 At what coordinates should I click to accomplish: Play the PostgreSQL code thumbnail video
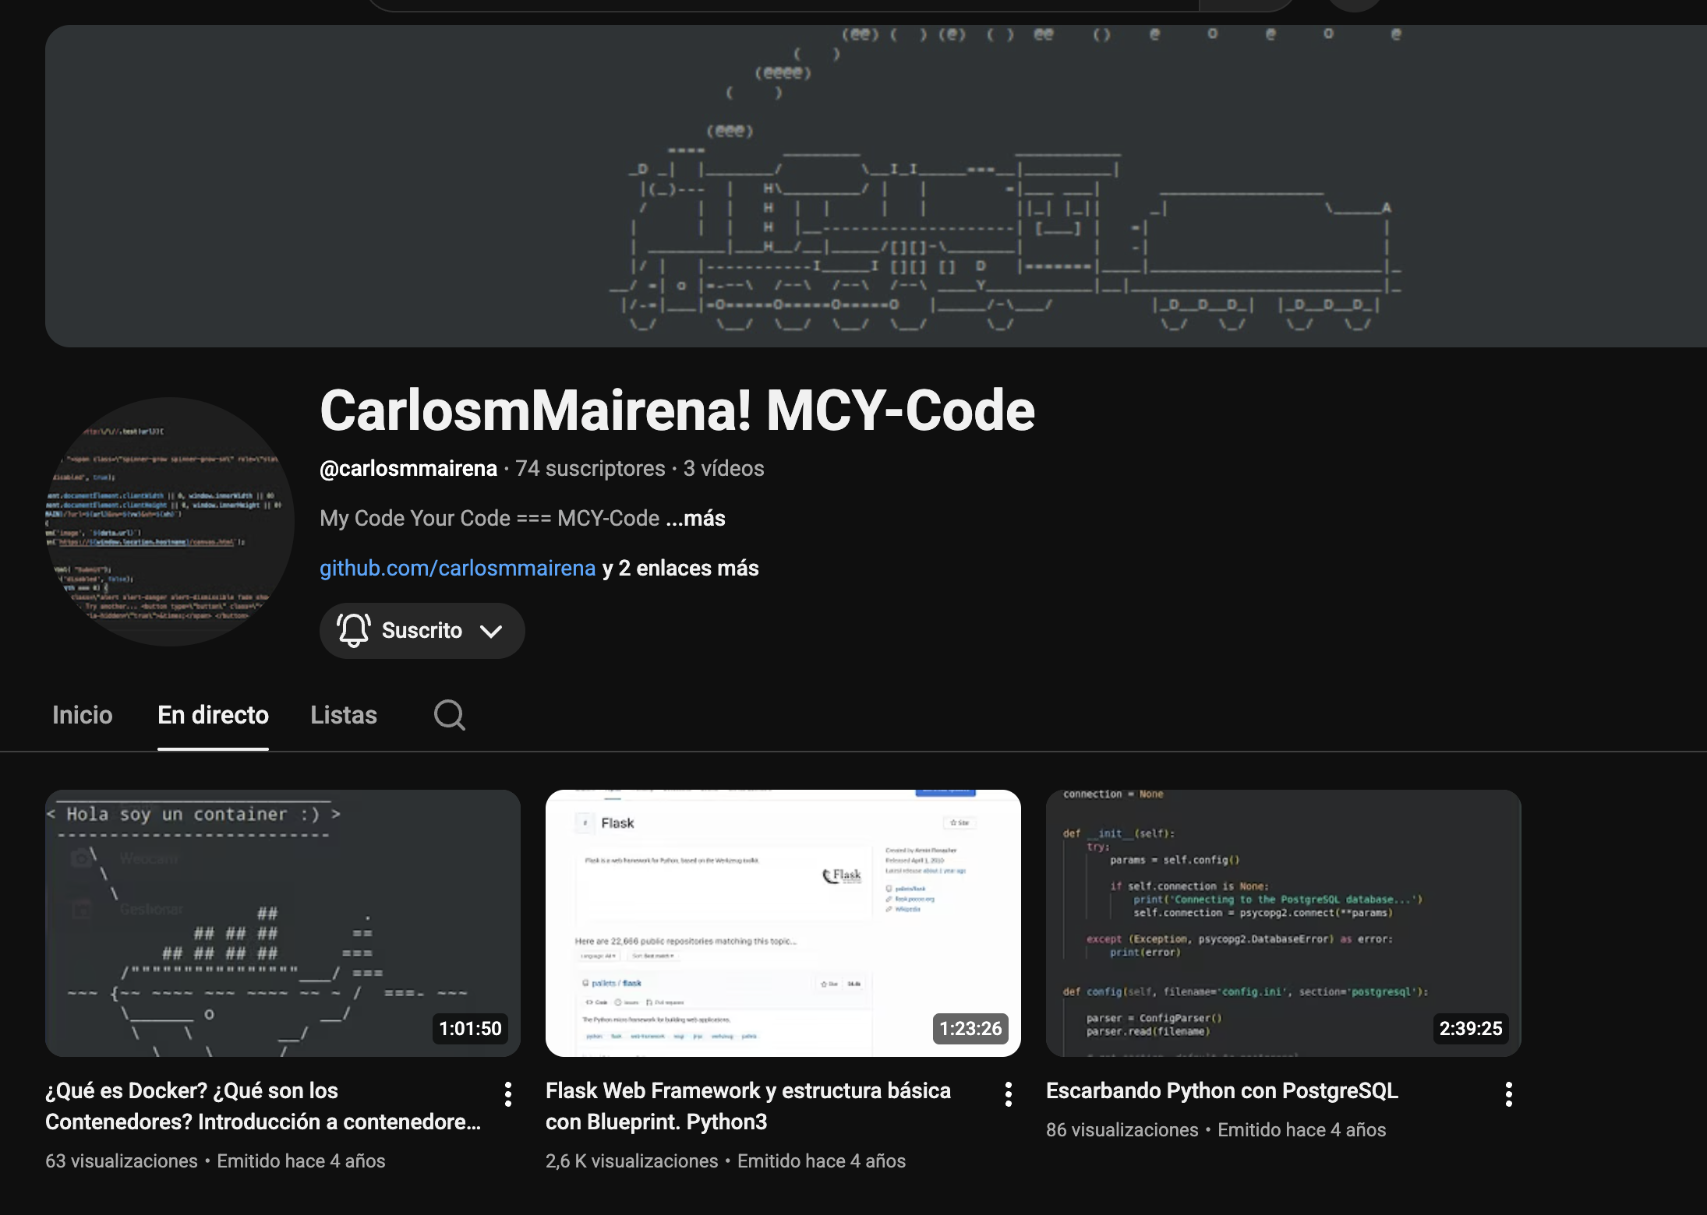coord(1283,923)
